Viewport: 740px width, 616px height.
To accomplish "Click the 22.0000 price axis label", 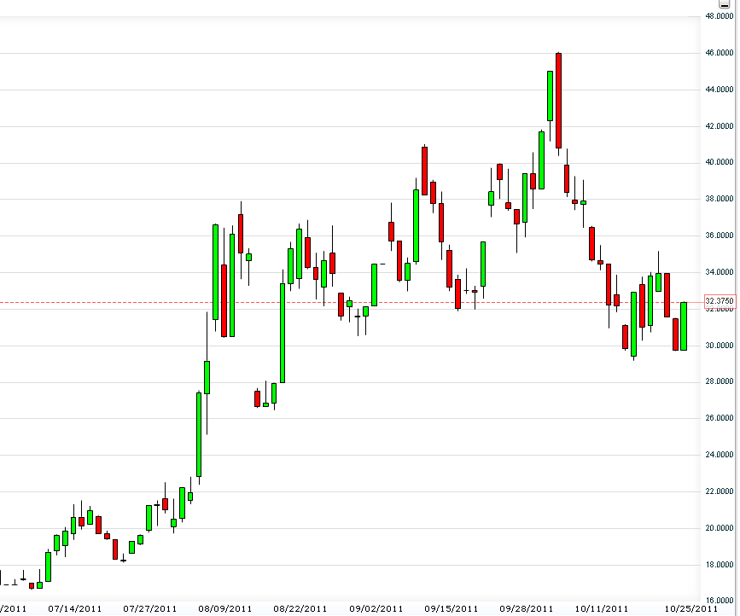I will pos(720,492).
